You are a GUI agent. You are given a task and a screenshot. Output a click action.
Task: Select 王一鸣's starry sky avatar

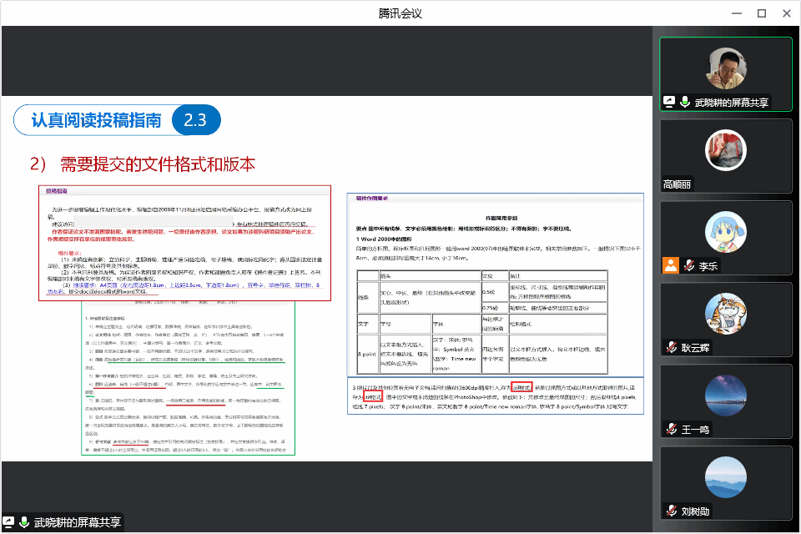coord(725,395)
